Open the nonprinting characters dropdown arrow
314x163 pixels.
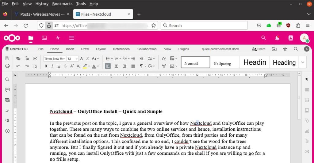(x=145, y=66)
